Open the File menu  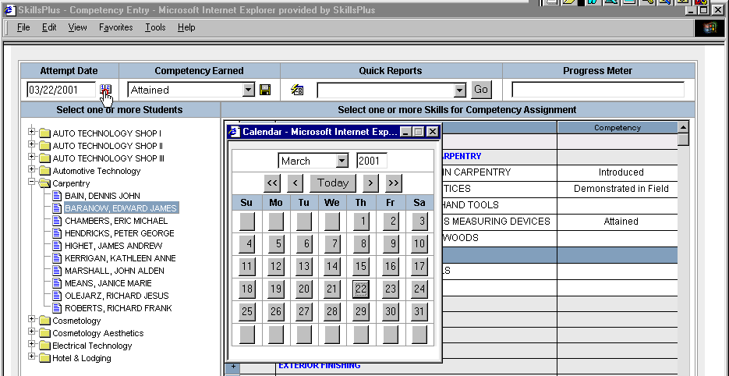coord(23,27)
